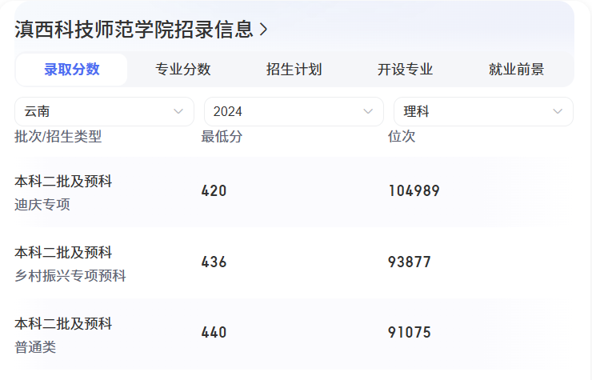Open the 云南 province dropdown
Screen dimensions: 592x380
pyautogui.click(x=104, y=111)
